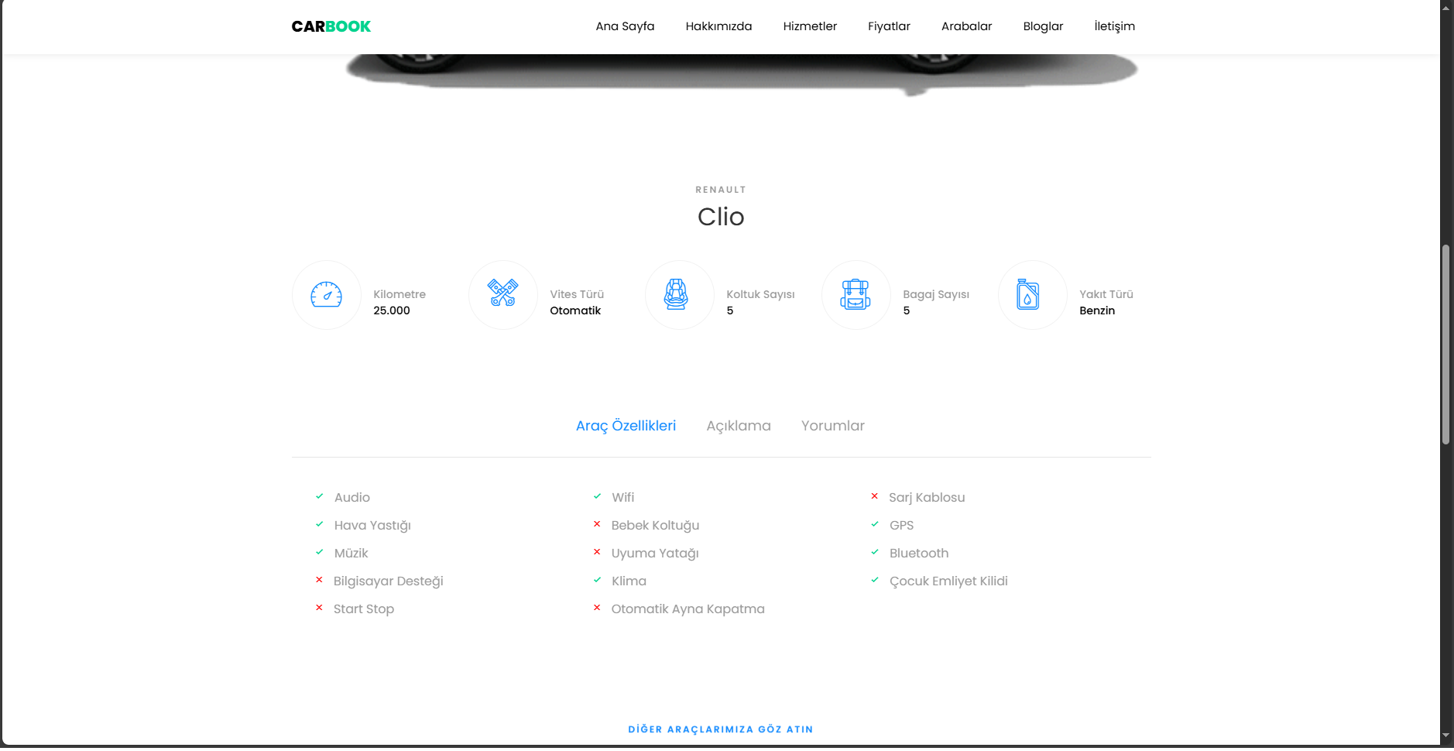Image resolution: width=1454 pixels, height=751 pixels.
Task: Click the red cross beside Bebek Koltuğu
Action: tap(597, 525)
